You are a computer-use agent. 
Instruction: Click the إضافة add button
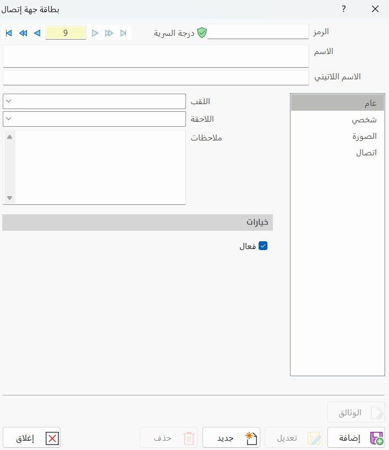click(356, 438)
